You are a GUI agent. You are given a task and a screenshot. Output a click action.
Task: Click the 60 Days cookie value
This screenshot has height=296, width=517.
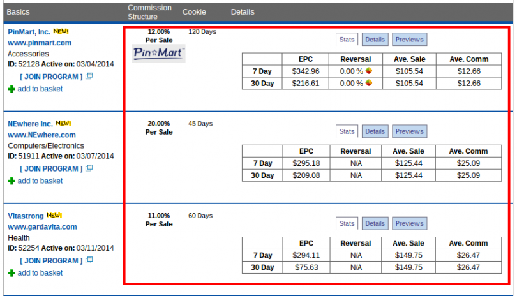point(200,216)
